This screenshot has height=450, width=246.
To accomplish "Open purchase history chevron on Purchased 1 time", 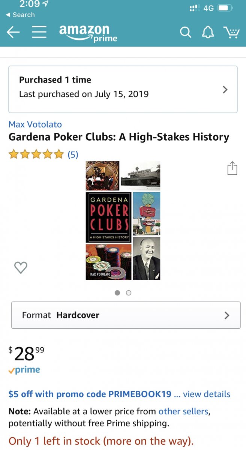I will [x=225, y=89].
